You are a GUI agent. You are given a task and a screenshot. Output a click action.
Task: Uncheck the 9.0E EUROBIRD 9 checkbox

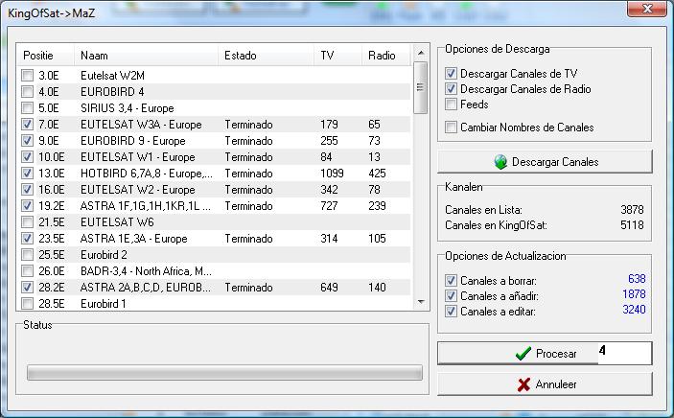[x=27, y=141]
